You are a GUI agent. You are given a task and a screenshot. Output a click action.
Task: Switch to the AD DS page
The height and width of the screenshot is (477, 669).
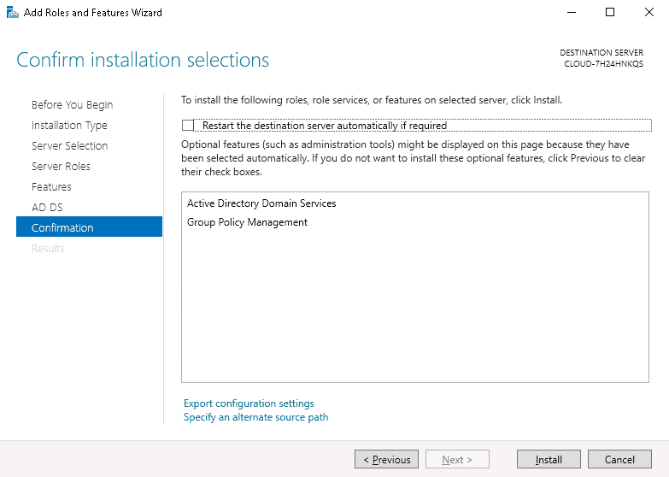pyautogui.click(x=47, y=208)
